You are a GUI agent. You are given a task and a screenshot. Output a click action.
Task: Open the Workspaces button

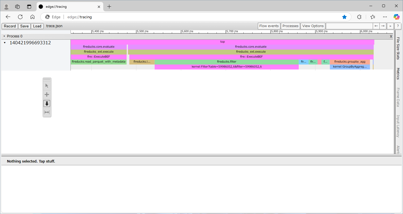point(17,7)
